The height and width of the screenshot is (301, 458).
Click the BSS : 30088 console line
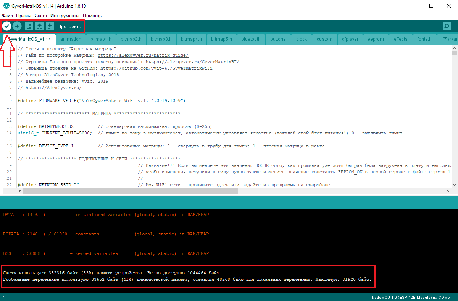[x=106, y=253]
